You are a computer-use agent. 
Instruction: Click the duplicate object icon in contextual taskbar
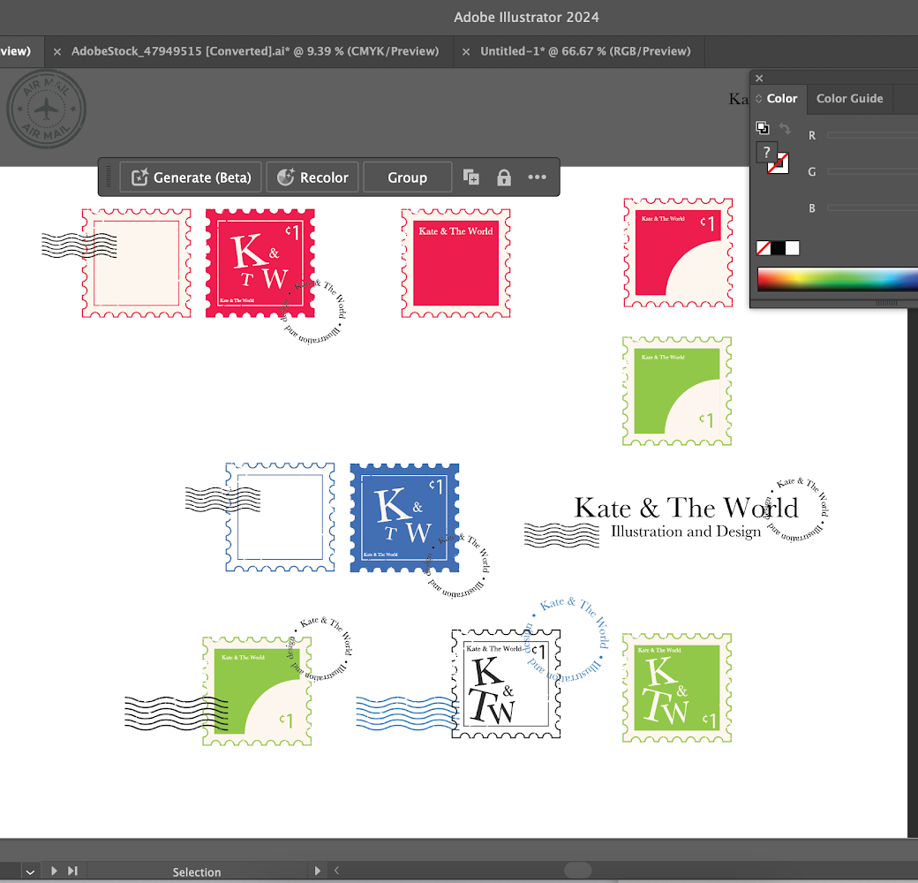tap(471, 177)
